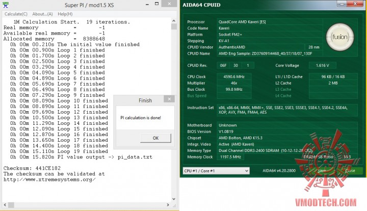Click OK in the Finish dialog

pos(155,138)
